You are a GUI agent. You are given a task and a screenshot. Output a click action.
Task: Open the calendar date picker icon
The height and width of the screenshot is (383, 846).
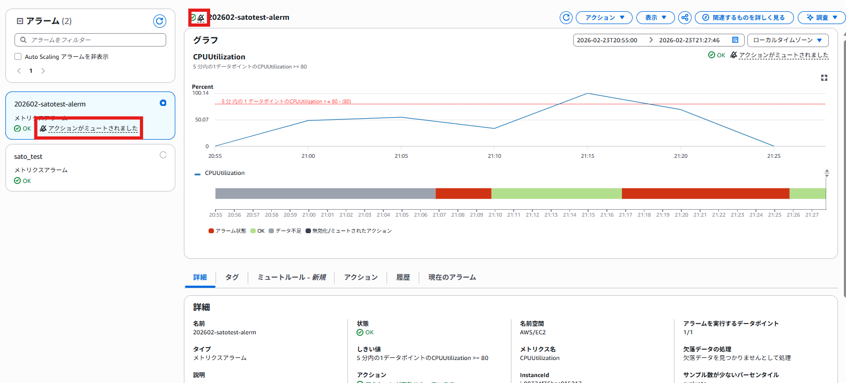pos(735,40)
